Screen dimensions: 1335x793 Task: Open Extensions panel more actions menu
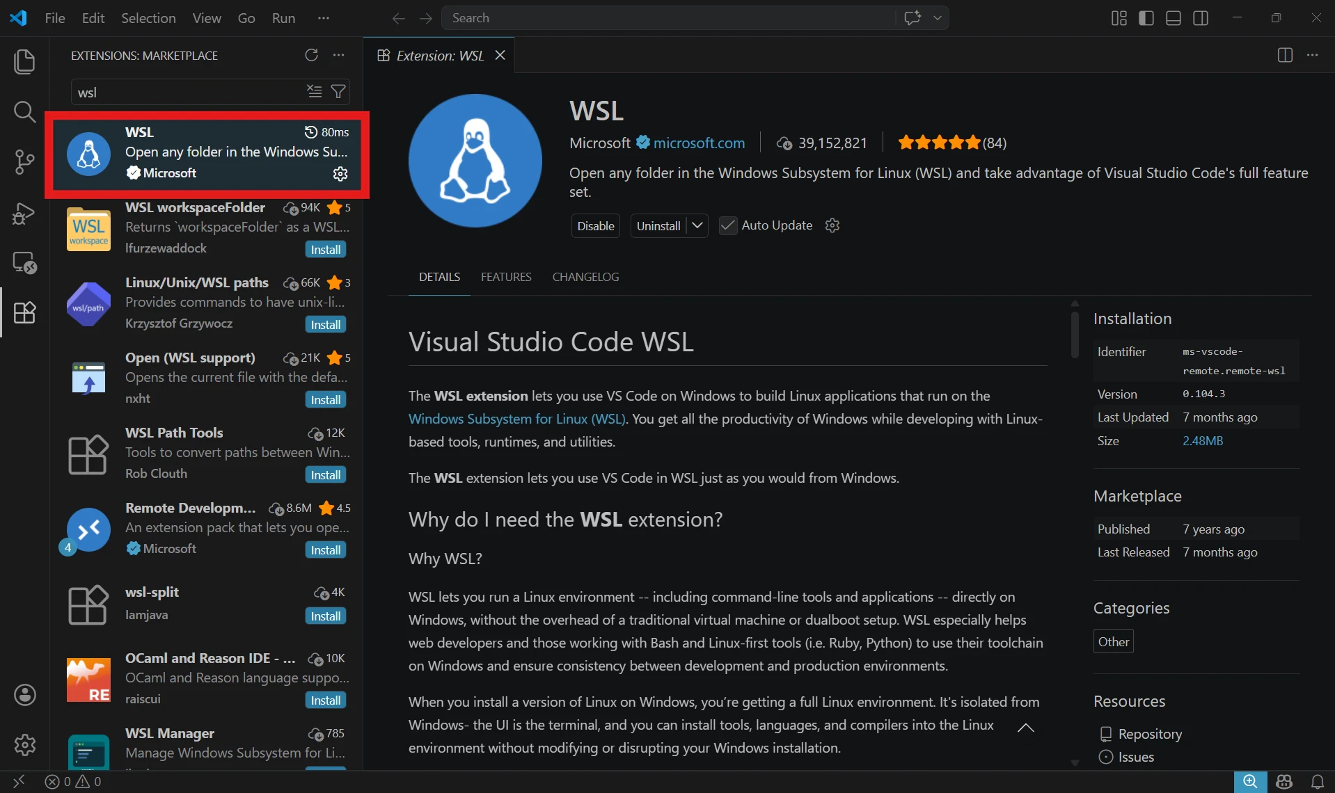tap(338, 55)
